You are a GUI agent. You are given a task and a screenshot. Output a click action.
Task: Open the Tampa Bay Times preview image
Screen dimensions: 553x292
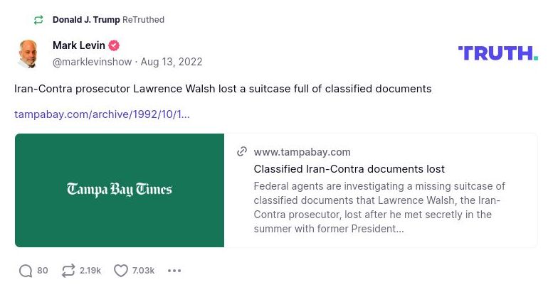(120, 190)
